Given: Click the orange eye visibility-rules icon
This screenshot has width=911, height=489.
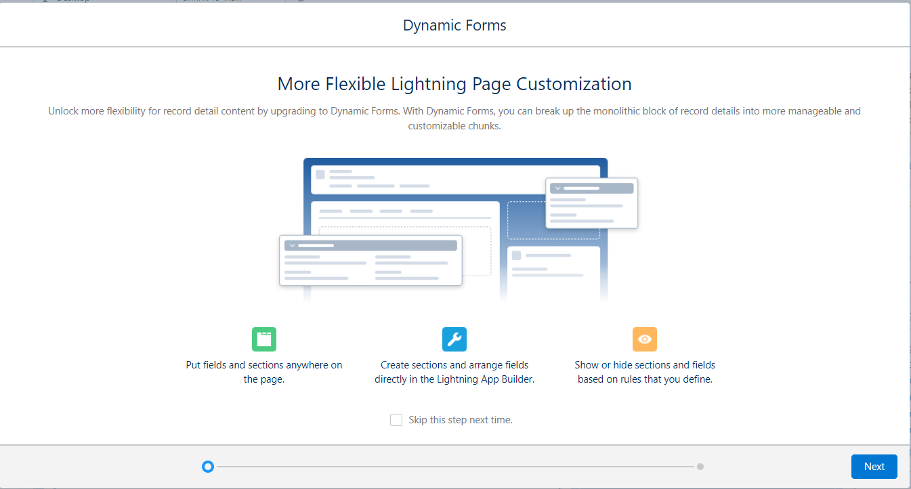Looking at the screenshot, I should tap(645, 339).
